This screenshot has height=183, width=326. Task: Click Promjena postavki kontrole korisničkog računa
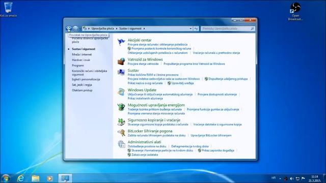click(x=161, y=49)
